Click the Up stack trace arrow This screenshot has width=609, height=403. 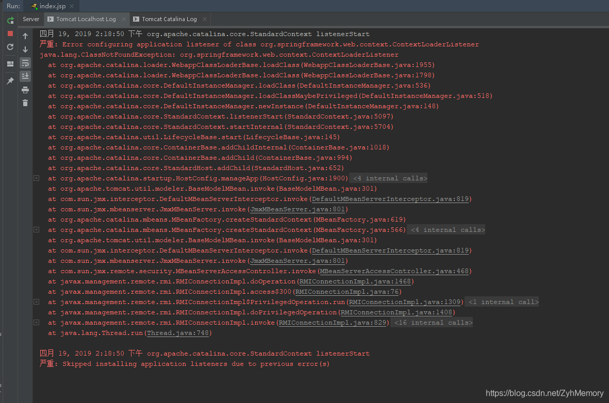click(25, 36)
